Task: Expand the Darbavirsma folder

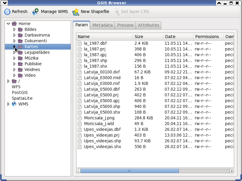Action: pos(15,35)
